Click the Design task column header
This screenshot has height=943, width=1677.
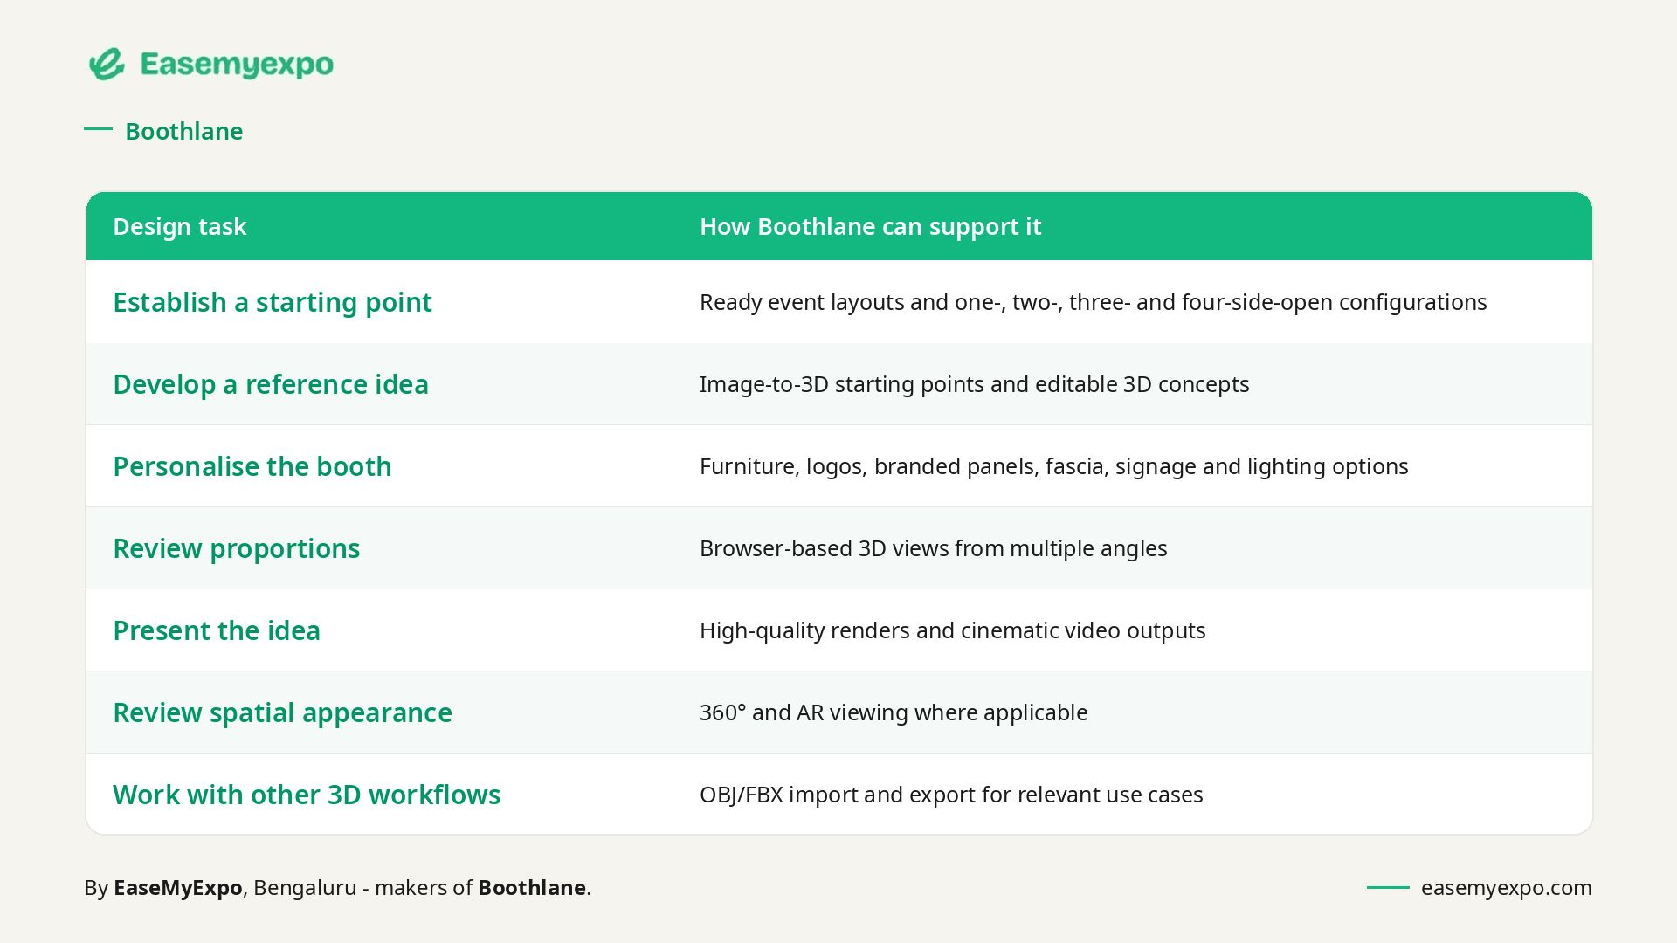(x=180, y=226)
